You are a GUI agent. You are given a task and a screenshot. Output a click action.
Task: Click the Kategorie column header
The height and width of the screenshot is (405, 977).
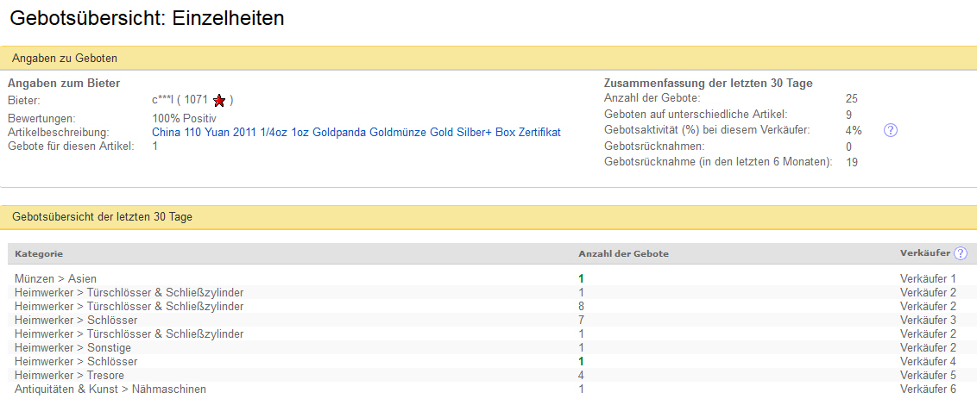click(x=39, y=254)
